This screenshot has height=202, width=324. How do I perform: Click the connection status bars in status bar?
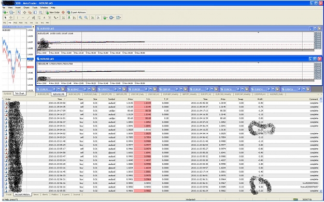click(x=295, y=199)
